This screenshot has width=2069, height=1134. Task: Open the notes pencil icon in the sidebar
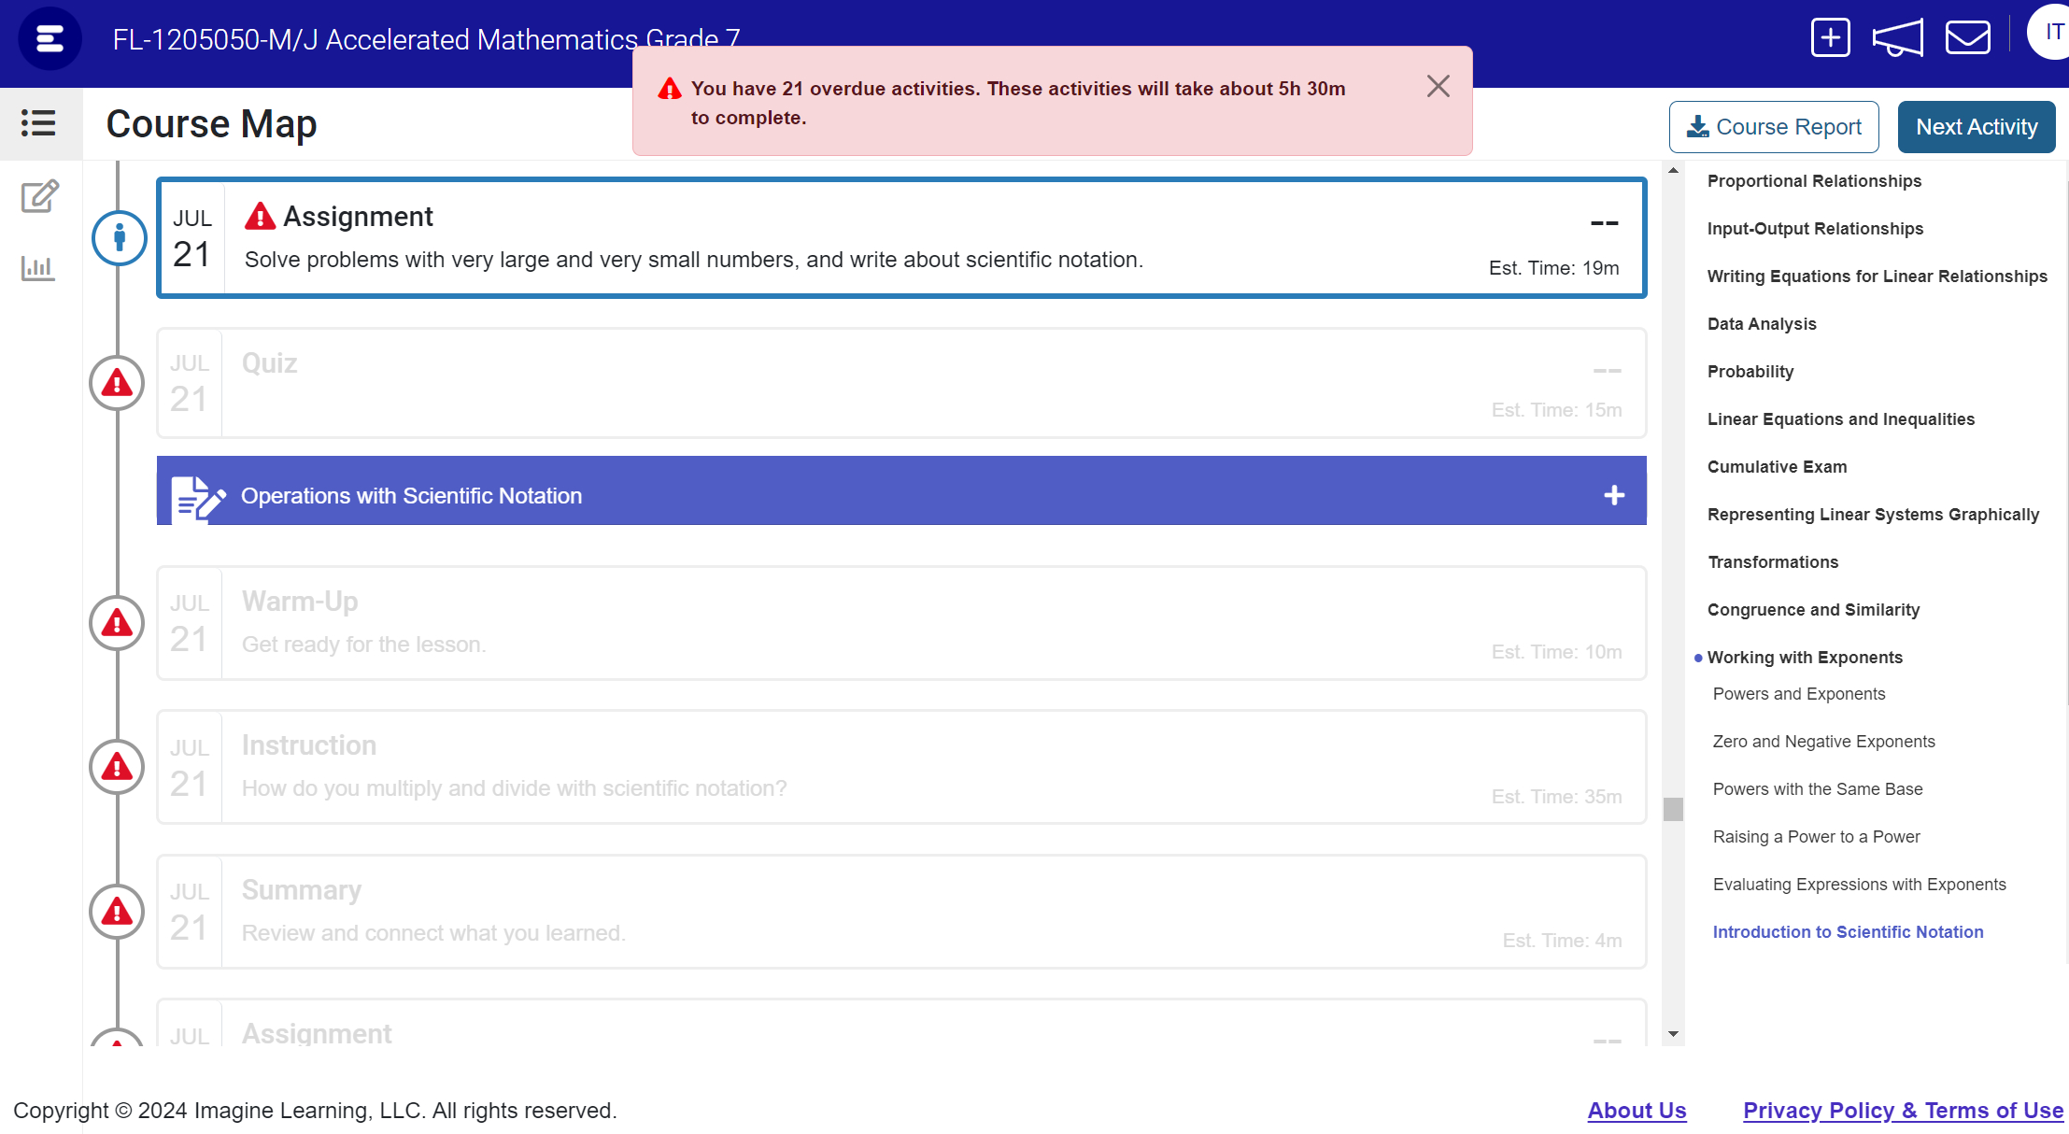(39, 196)
